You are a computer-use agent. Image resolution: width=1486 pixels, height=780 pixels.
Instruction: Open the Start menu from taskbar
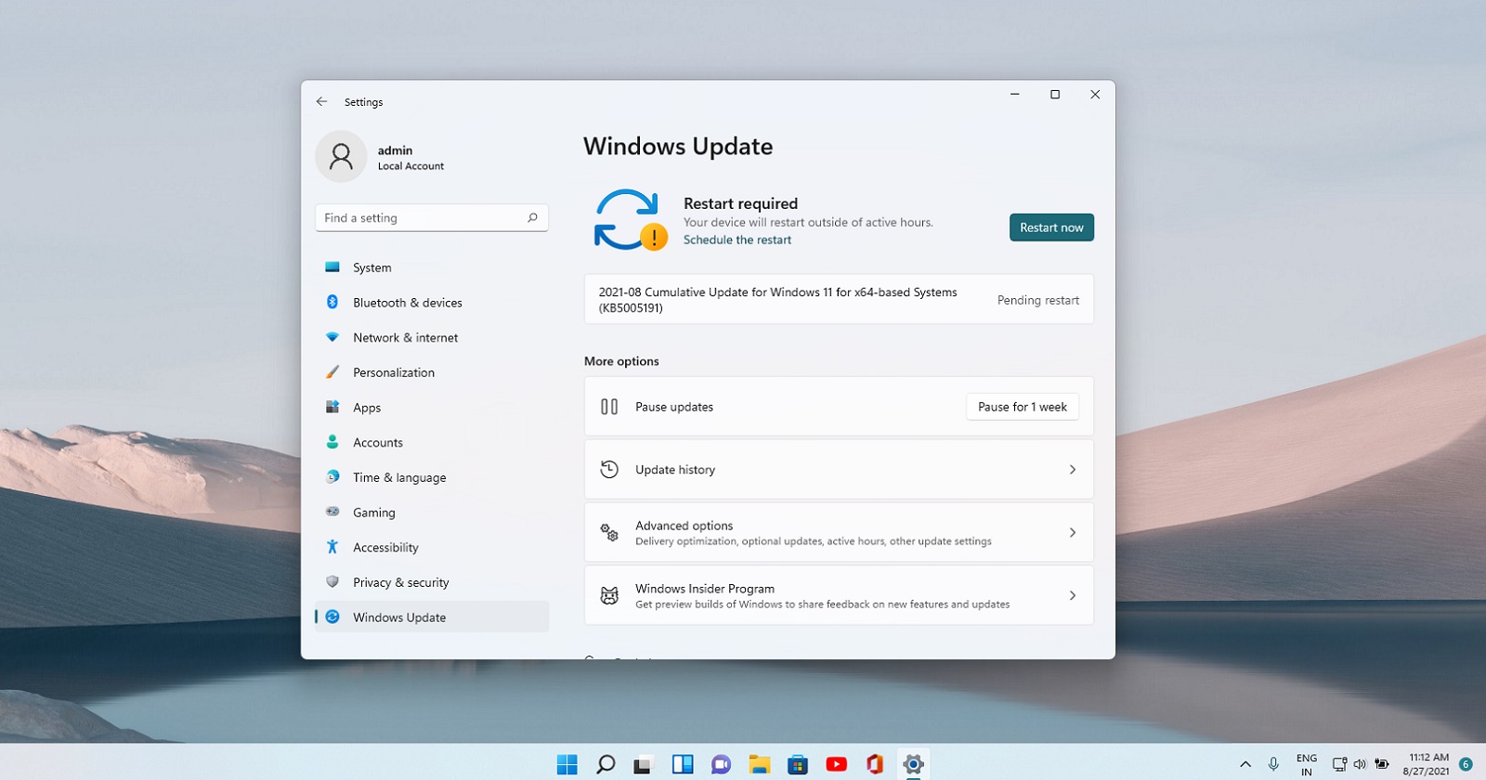pyautogui.click(x=567, y=764)
